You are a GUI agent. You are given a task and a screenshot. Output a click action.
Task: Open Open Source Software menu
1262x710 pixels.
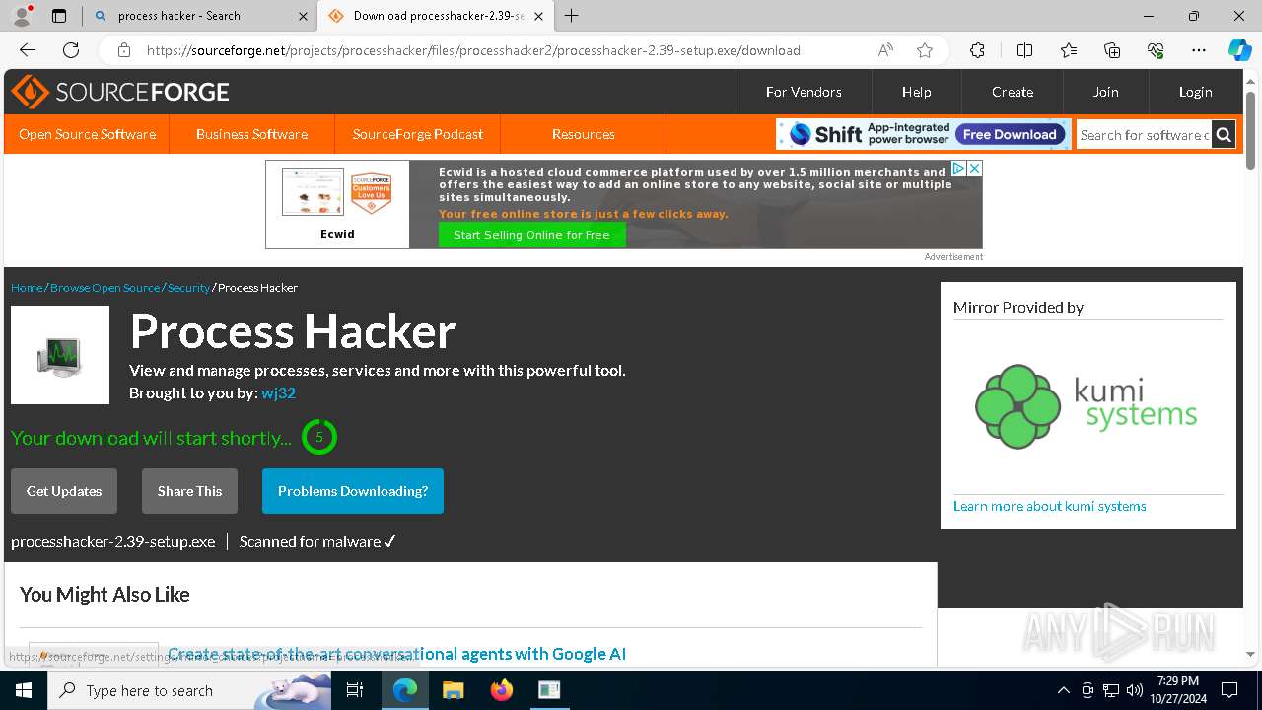[x=87, y=134]
